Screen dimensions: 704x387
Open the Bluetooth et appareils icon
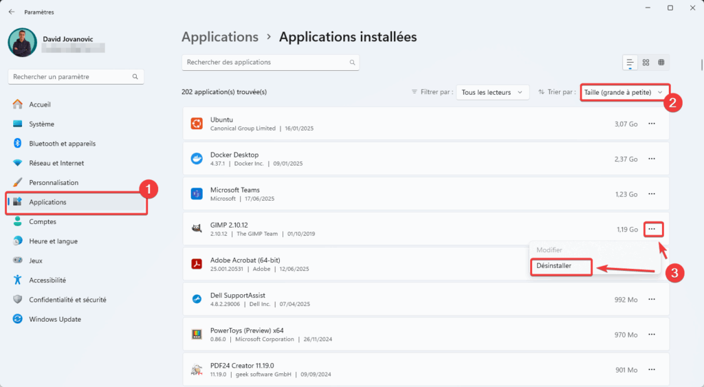(17, 143)
